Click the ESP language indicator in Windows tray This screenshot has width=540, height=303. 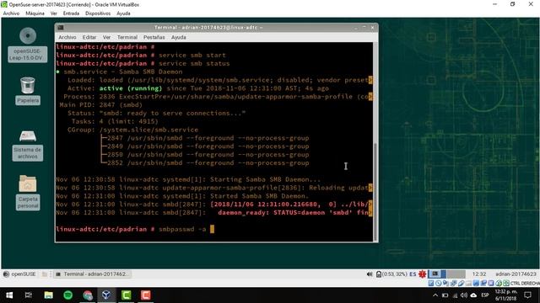pyautogui.click(x=485, y=295)
